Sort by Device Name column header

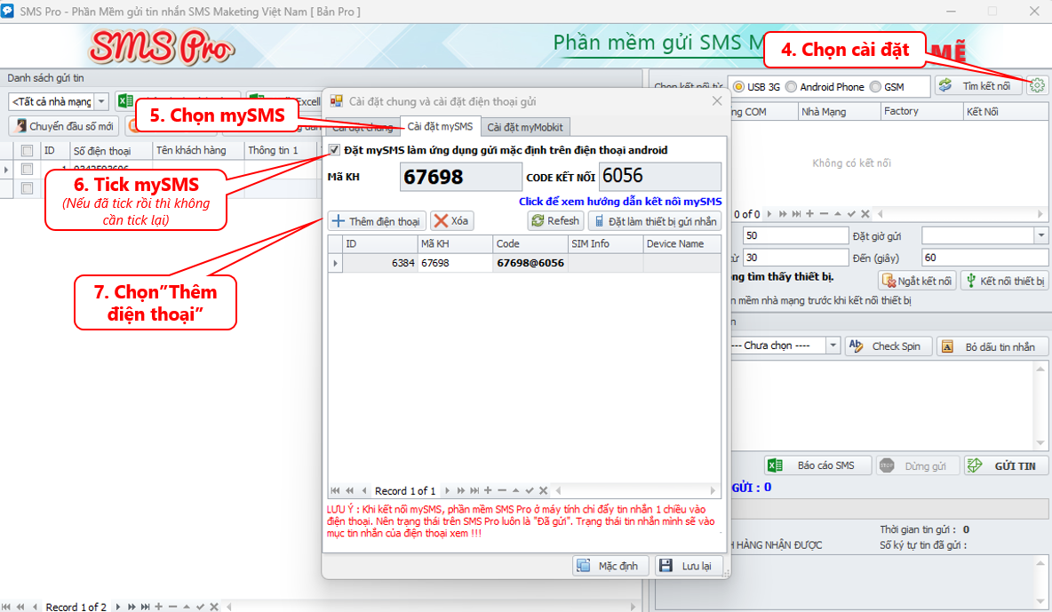click(x=681, y=243)
